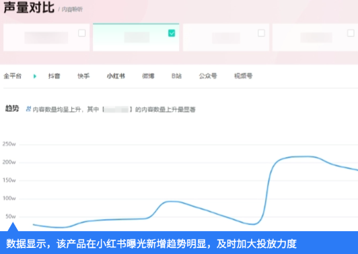Image resolution: width=358 pixels, height=254 pixels.
Task: Uncheck the selected second brand card checkbox
Action: pyautogui.click(x=172, y=33)
